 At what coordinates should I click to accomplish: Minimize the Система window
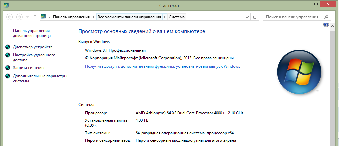307,4
